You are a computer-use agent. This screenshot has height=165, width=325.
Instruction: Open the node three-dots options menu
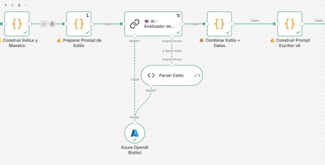click(26, 5)
